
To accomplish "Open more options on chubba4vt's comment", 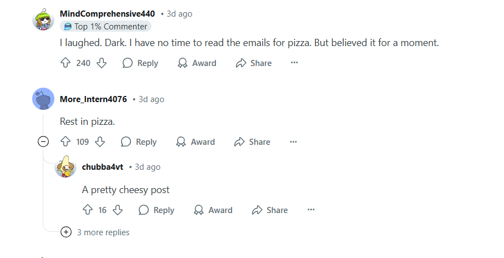I will point(311,210).
